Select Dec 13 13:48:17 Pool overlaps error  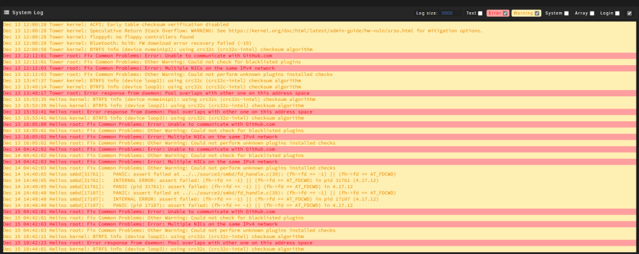coord(319,93)
